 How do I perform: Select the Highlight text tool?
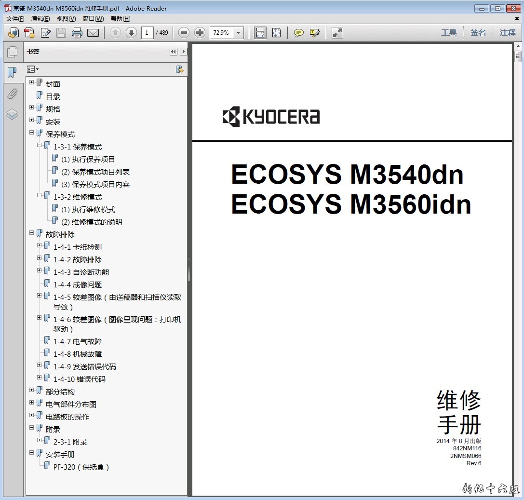click(315, 33)
